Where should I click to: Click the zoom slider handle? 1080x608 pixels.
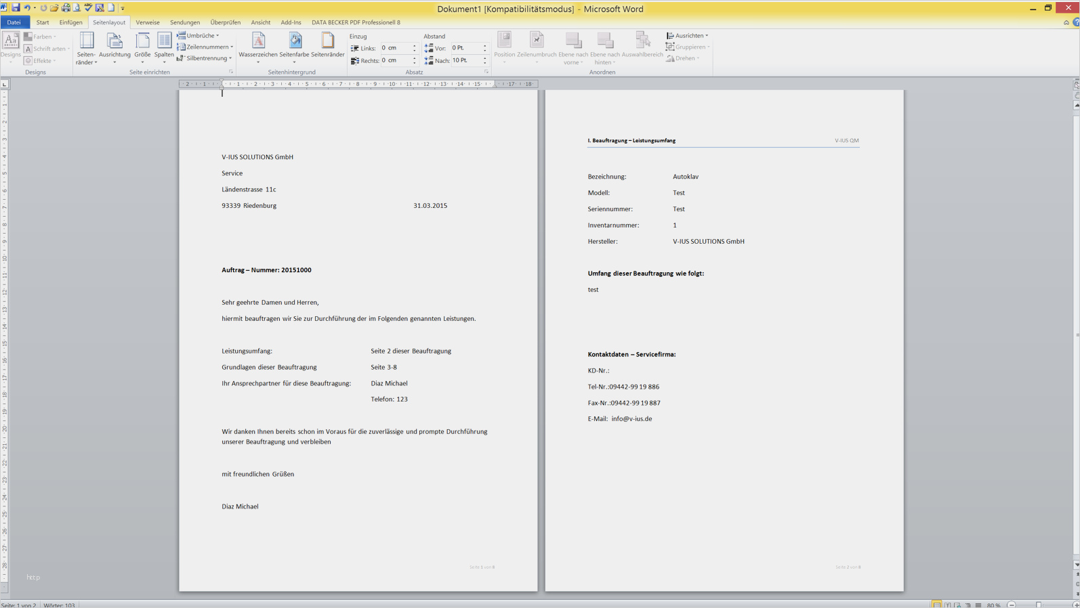coord(1039,605)
